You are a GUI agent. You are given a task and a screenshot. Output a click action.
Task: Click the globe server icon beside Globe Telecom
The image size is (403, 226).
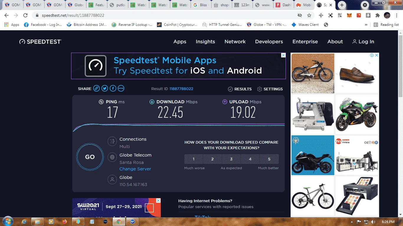pos(112,157)
